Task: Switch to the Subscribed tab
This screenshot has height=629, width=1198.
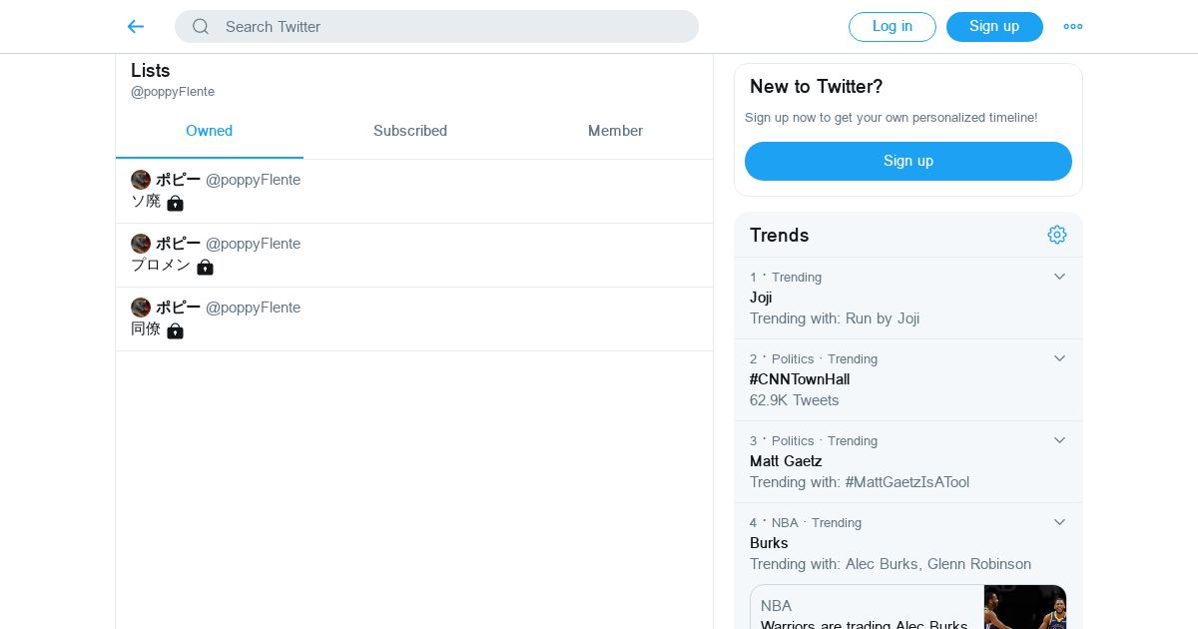Action: (410, 131)
